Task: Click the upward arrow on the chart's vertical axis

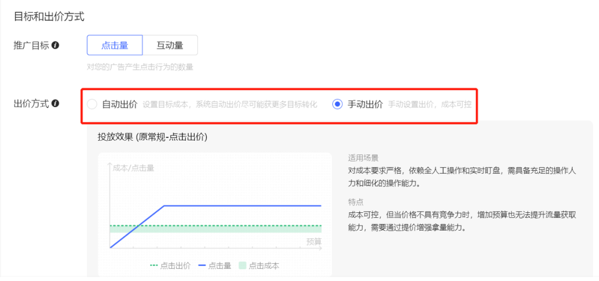Action: [110, 165]
